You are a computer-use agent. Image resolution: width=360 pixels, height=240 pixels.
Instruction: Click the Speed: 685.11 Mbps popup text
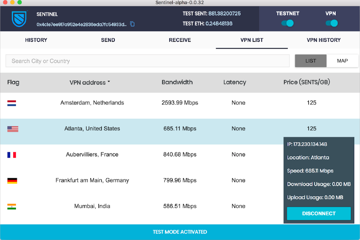point(310,171)
